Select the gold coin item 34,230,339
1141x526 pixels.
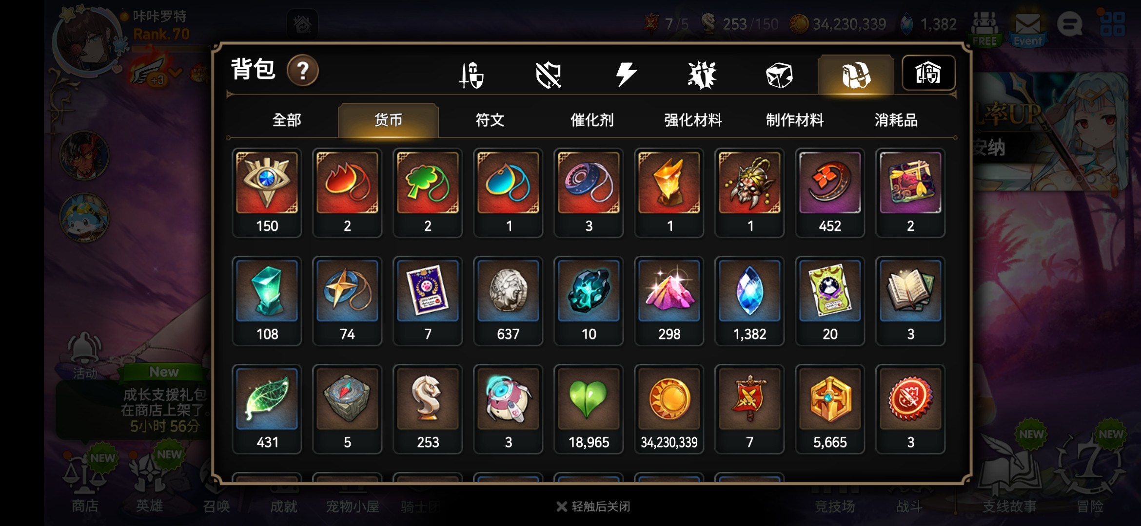(669, 409)
